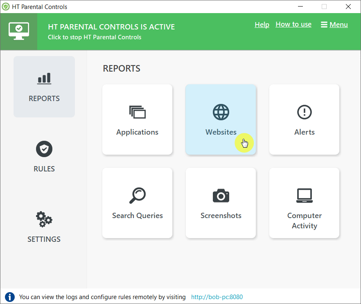The image size is (361, 304).
Task: Open the How to use link
Action: click(x=293, y=24)
